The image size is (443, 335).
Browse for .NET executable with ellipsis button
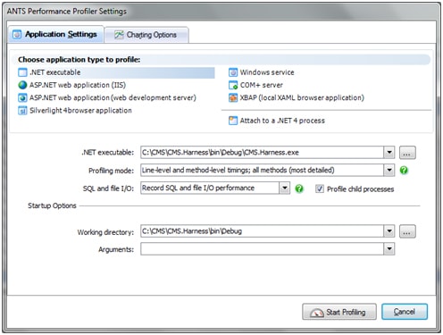pyautogui.click(x=407, y=153)
